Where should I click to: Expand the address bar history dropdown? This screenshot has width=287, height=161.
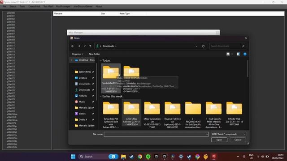pos(196,46)
